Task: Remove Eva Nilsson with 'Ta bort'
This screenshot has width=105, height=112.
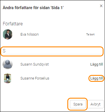Action: pyautogui.click(x=90, y=34)
